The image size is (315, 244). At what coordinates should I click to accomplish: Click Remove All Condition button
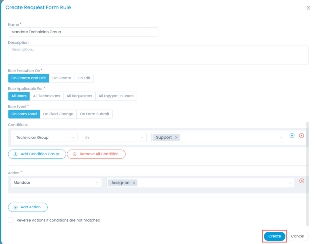click(96, 154)
